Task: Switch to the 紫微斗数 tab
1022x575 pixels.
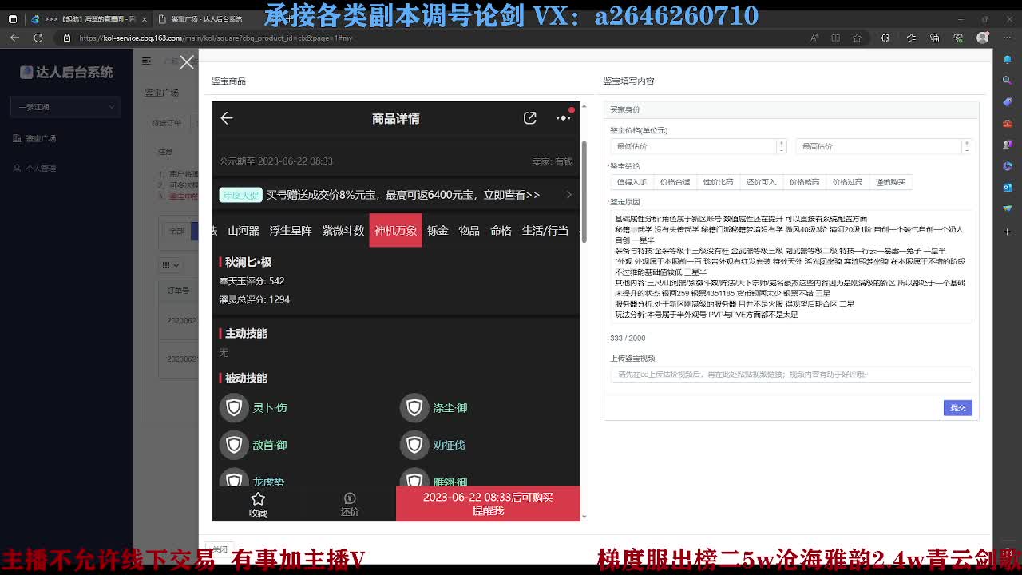Action: tap(343, 231)
